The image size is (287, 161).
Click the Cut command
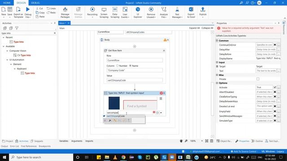point(39,8)
